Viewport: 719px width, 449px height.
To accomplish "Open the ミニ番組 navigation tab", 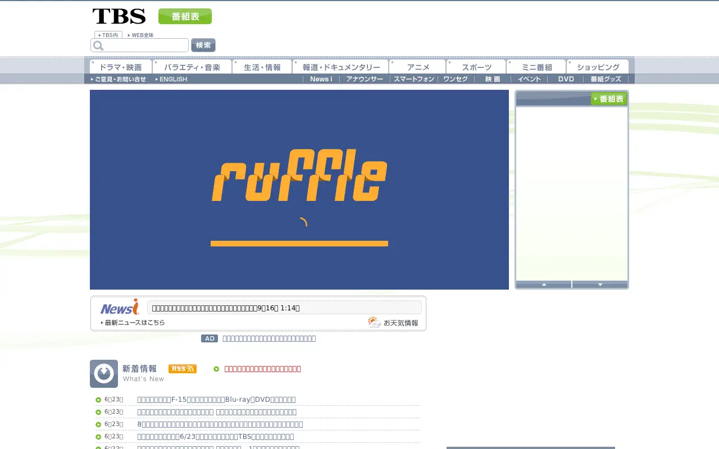I will (x=536, y=67).
